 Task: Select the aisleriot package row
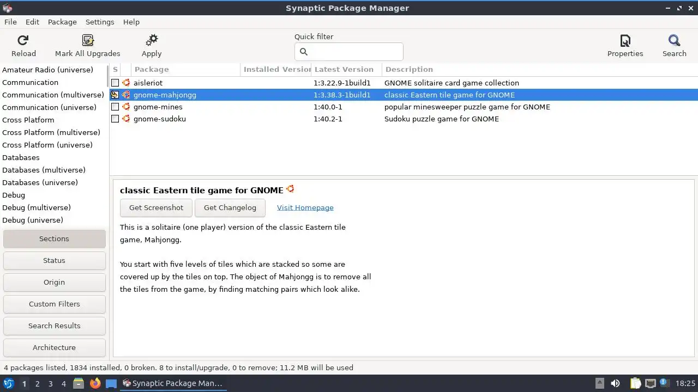click(404, 83)
